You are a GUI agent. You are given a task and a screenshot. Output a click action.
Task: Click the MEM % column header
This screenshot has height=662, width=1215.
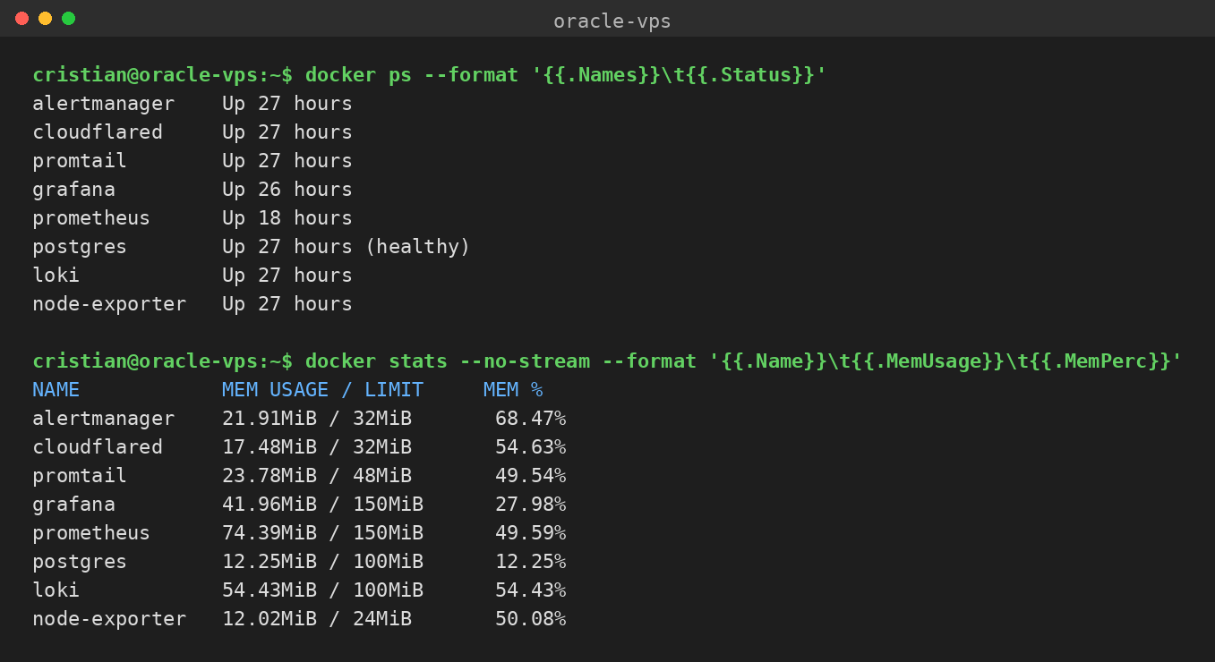513,390
